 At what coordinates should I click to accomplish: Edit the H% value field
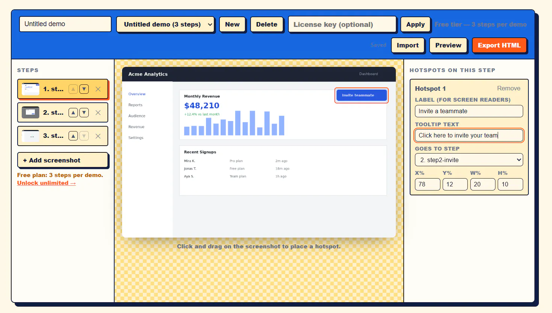510,185
